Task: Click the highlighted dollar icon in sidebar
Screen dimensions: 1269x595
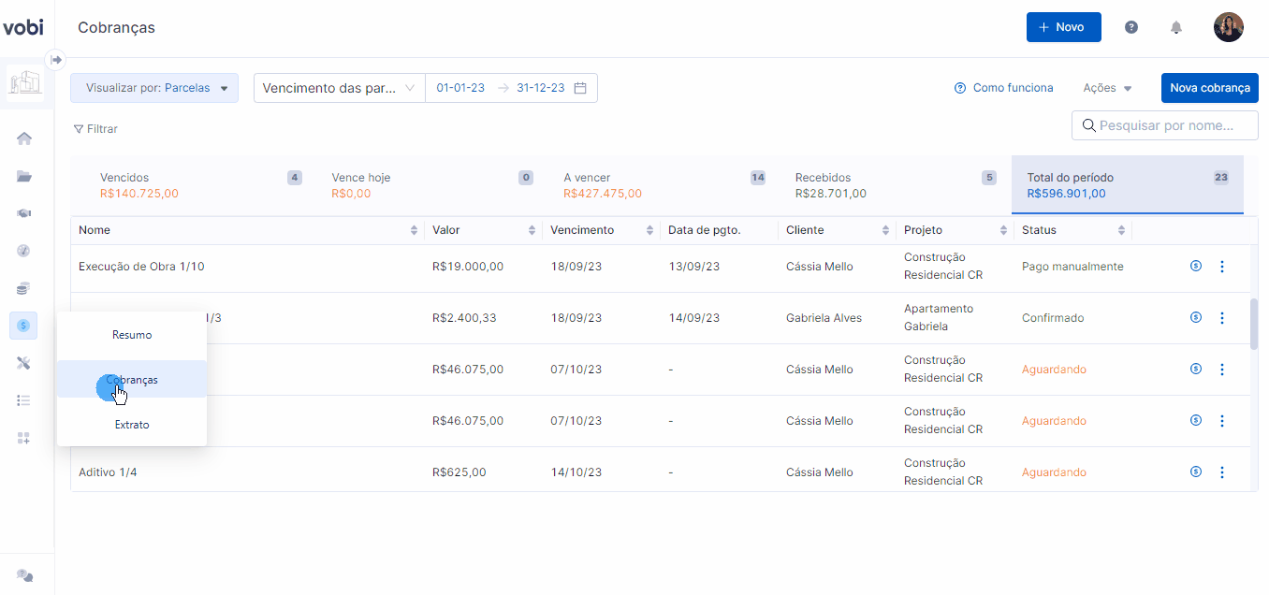Action: [x=23, y=326]
